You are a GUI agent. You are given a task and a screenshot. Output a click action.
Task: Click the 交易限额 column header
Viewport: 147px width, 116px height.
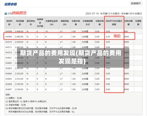(138, 23)
